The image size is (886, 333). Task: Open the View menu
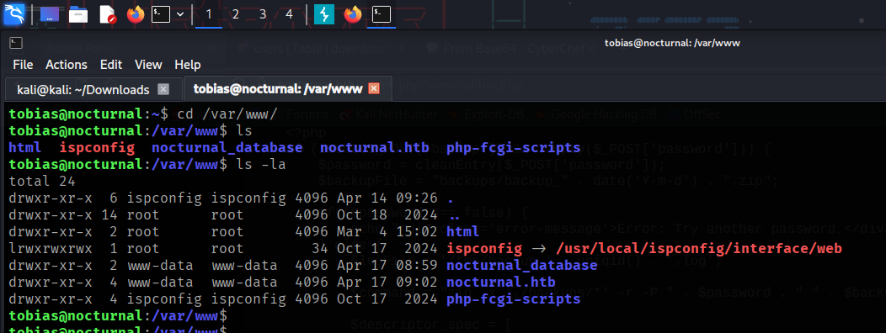(x=148, y=65)
